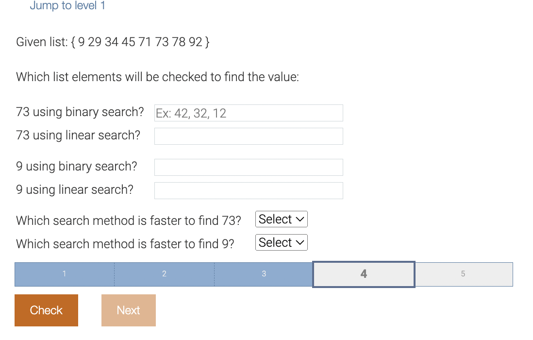Click the 9 linear search answer field
Screen dimensions: 533x340
pyautogui.click(x=248, y=190)
